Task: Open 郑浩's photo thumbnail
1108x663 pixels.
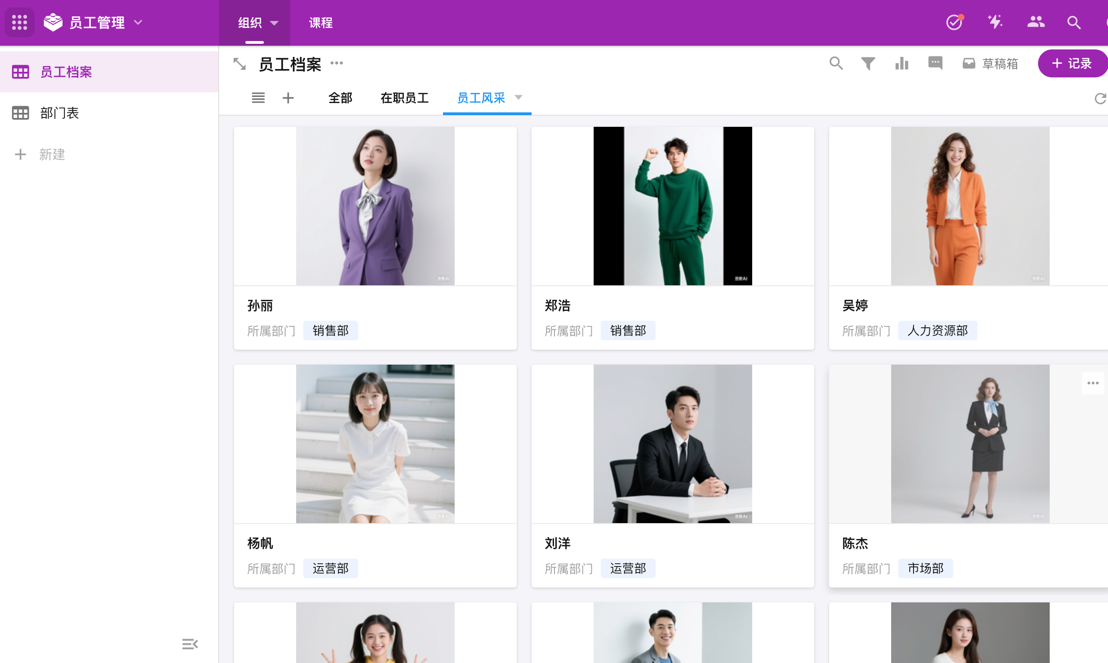Action: tap(673, 206)
